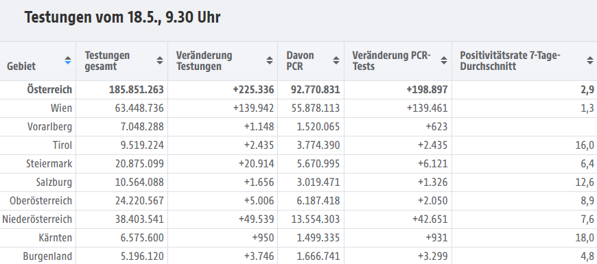Select the Steiermark row label
Image resolution: width=597 pixels, height=264 pixels.
pyautogui.click(x=49, y=164)
